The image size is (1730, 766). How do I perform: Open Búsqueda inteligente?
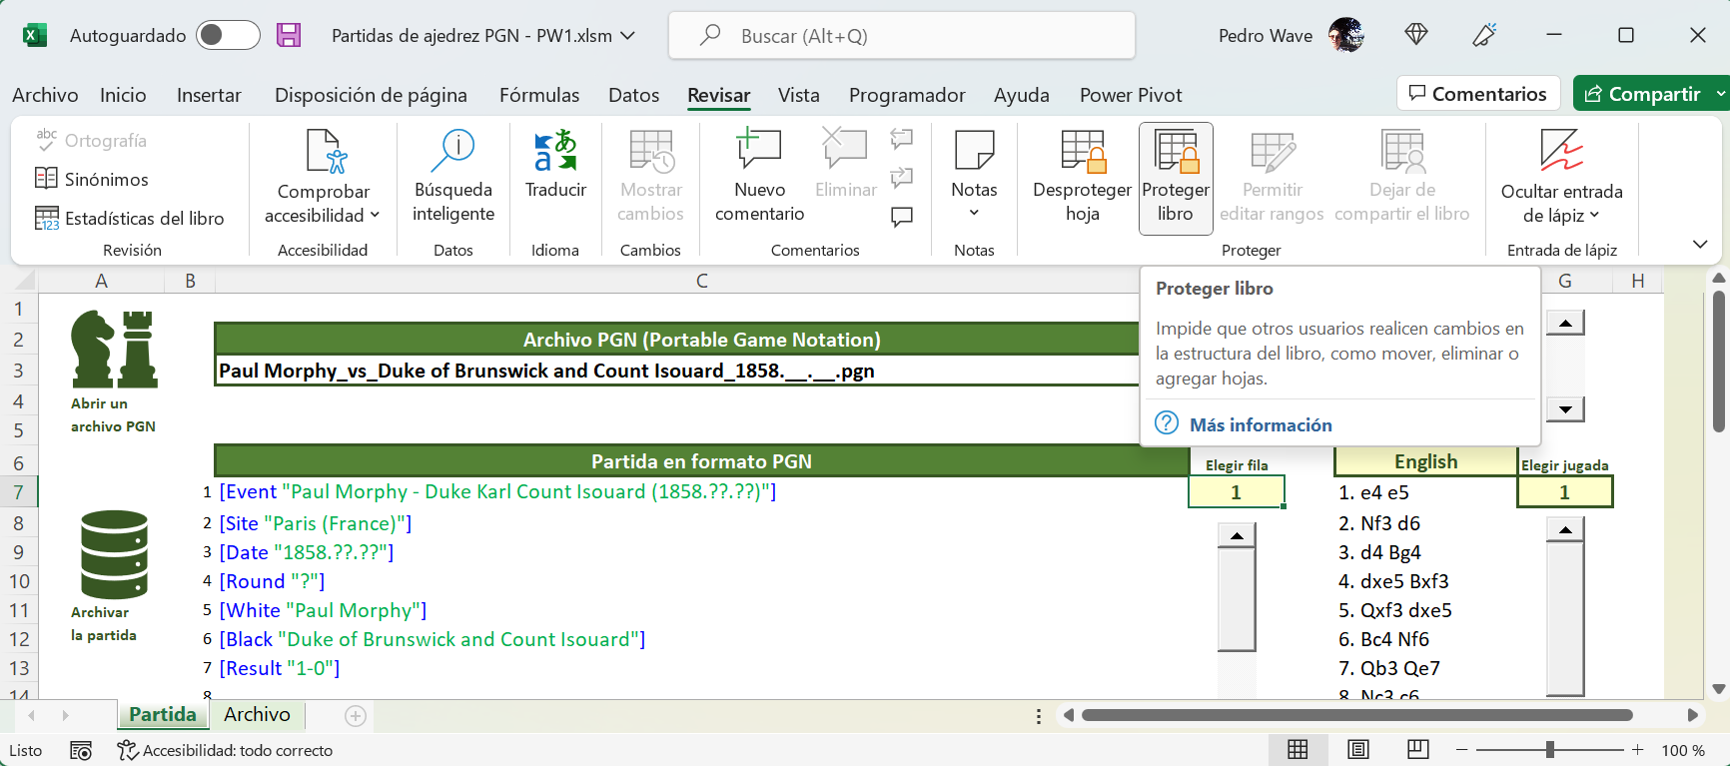[x=453, y=177]
